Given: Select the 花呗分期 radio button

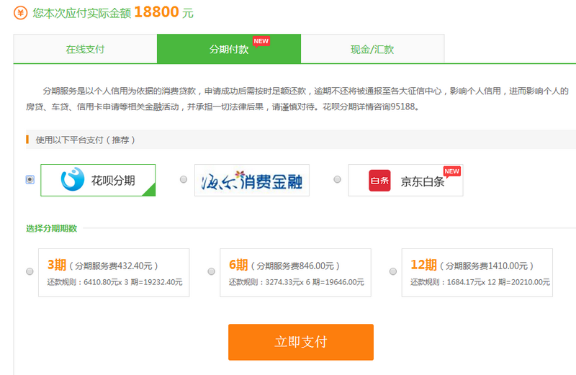Looking at the screenshot, I should pyautogui.click(x=30, y=180).
